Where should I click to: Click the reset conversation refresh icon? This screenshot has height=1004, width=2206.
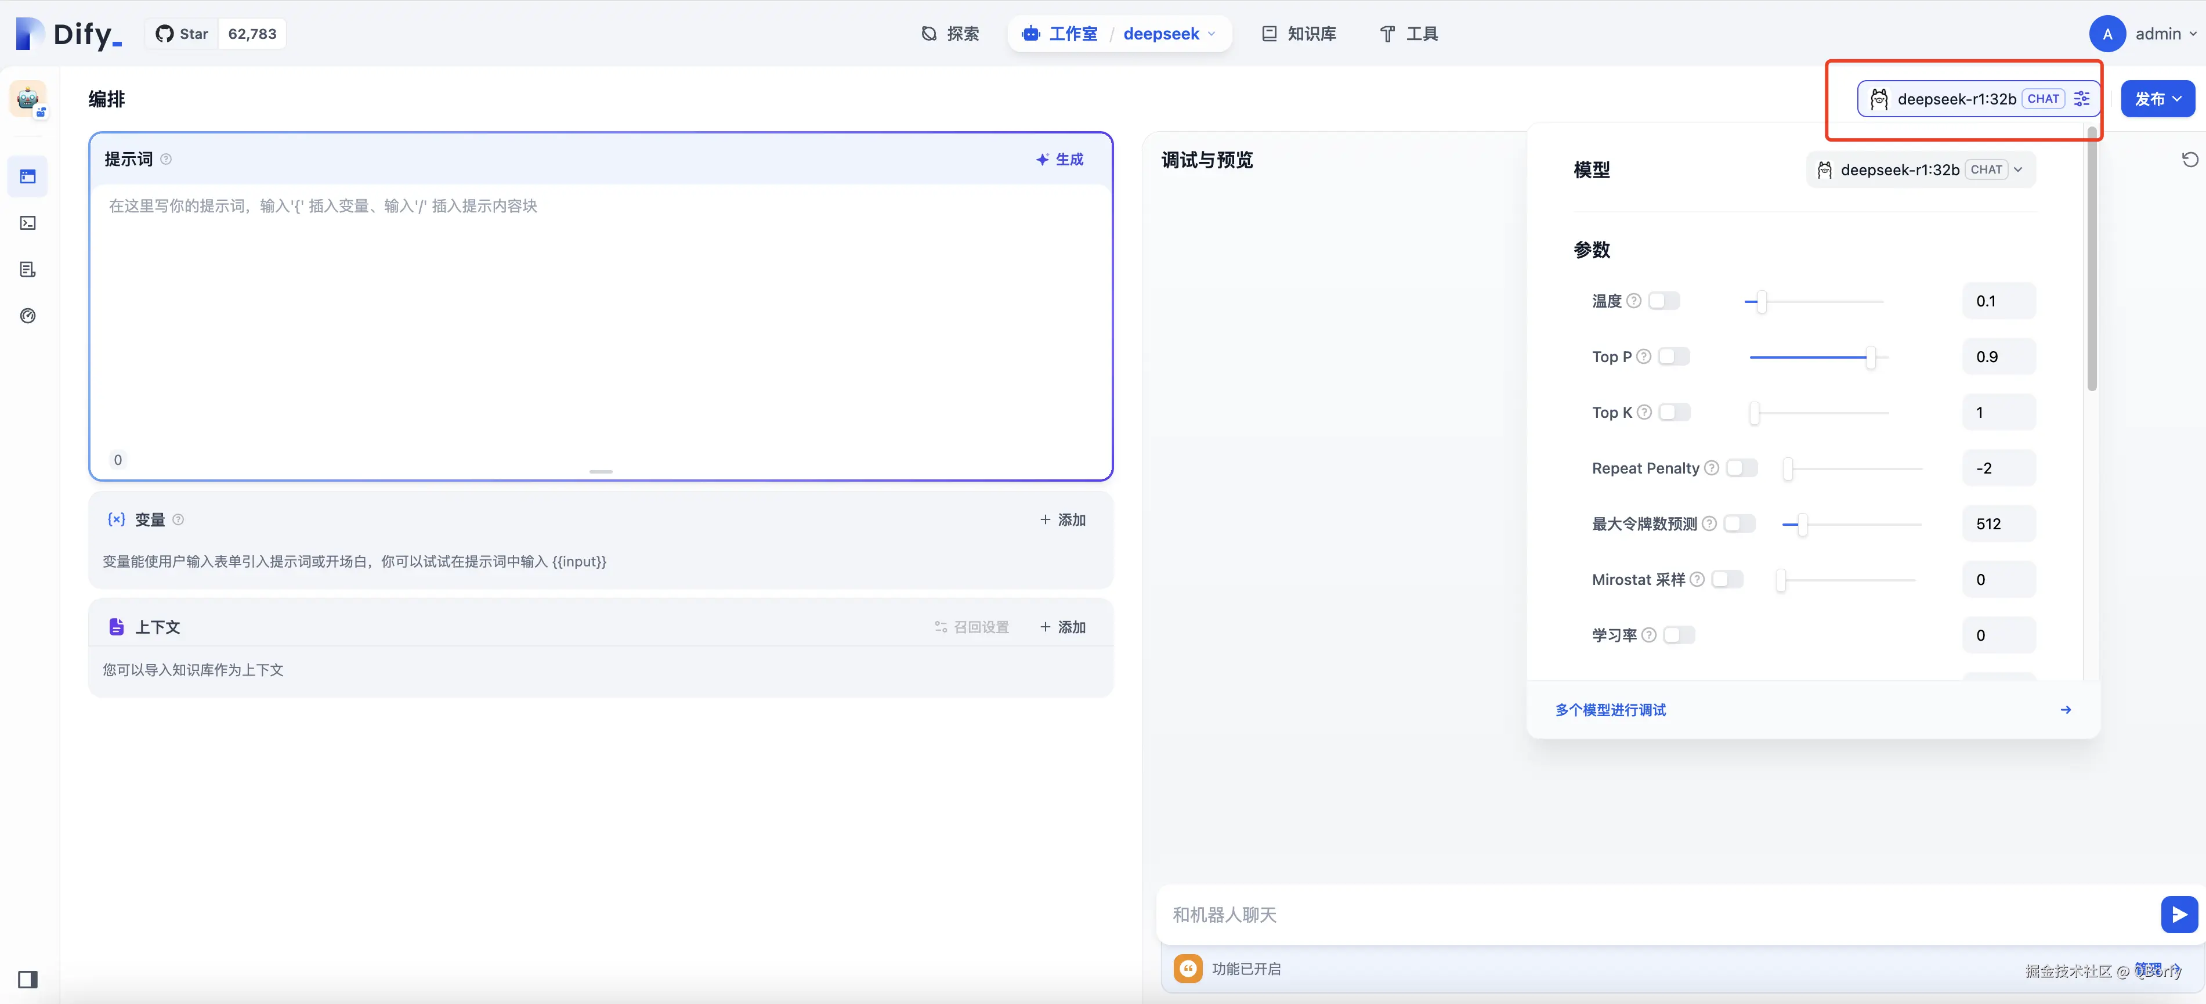tap(2190, 160)
